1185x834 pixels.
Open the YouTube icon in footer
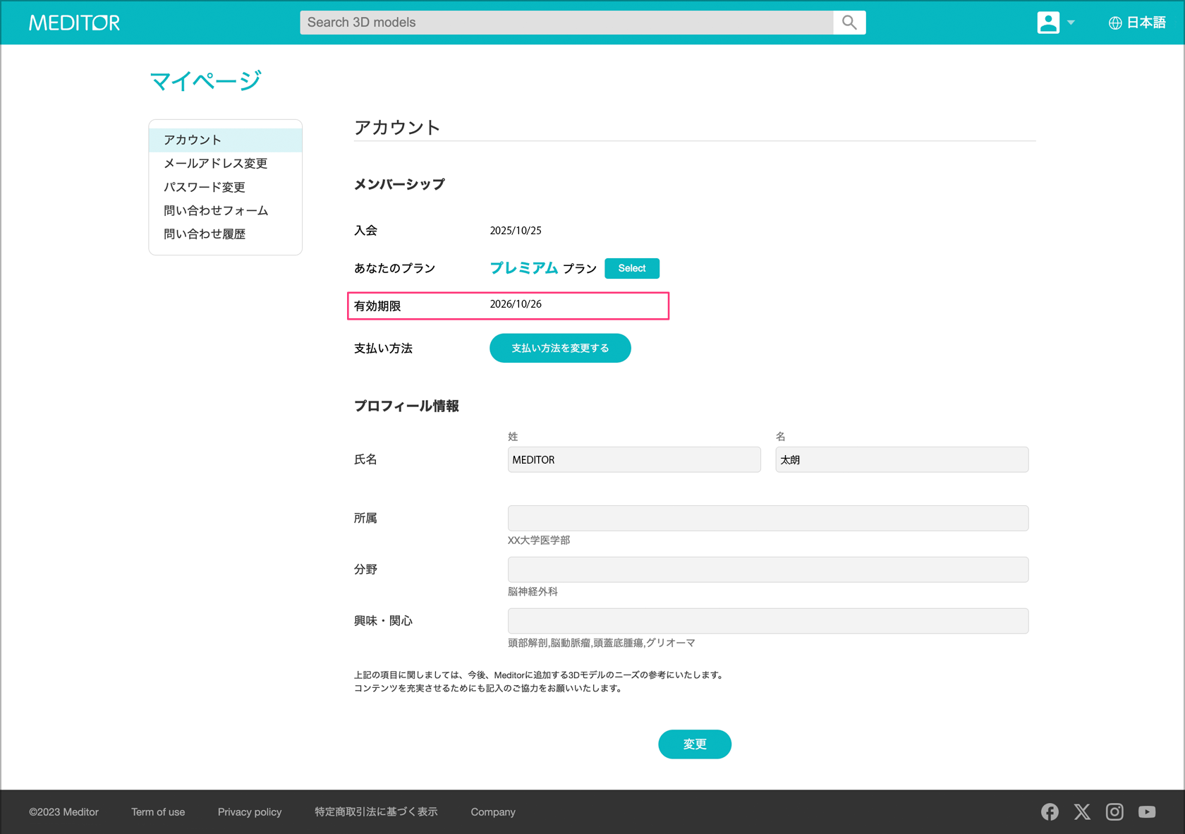(1147, 812)
